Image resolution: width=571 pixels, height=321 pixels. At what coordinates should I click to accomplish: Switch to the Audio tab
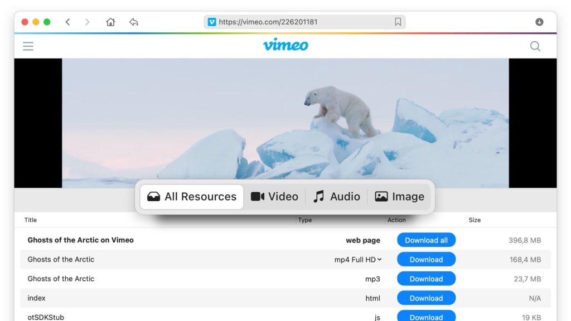pos(336,197)
